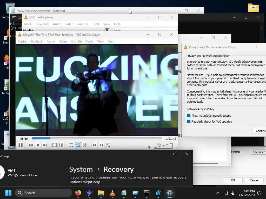Click OK in the background dialog
The width and height of the screenshot is (266, 199).
click(x=233, y=180)
